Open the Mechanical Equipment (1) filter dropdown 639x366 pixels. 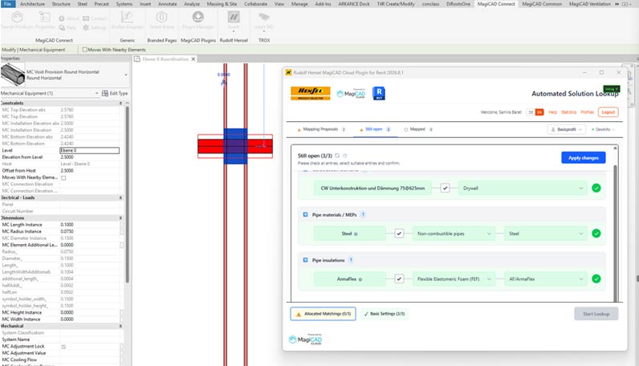(x=96, y=93)
